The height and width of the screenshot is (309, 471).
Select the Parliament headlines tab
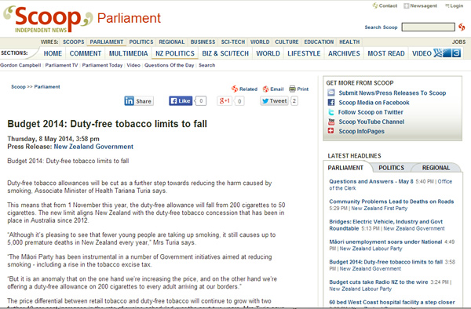tap(345, 168)
